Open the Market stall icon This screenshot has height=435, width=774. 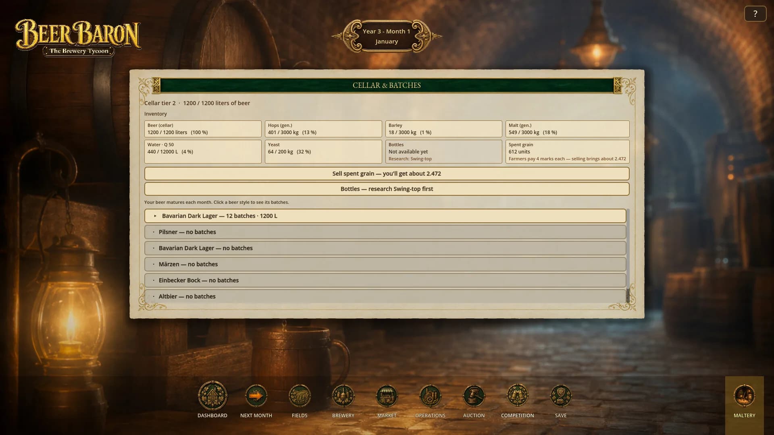[x=387, y=396]
